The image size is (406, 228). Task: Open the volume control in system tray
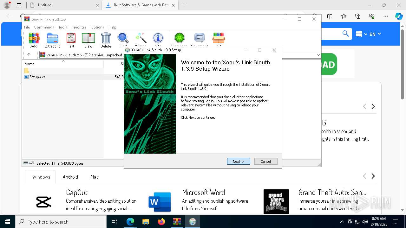[365, 222]
